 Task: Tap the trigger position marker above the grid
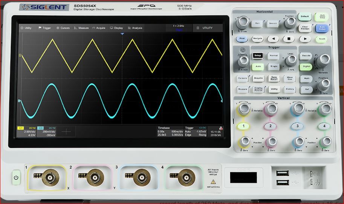coord(122,34)
